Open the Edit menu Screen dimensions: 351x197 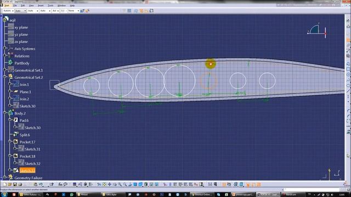point(23,5)
